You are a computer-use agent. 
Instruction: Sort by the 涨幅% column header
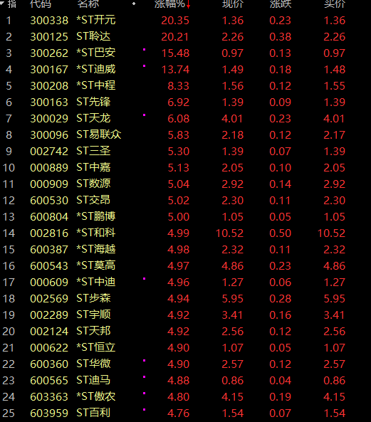pyautogui.click(x=169, y=4)
